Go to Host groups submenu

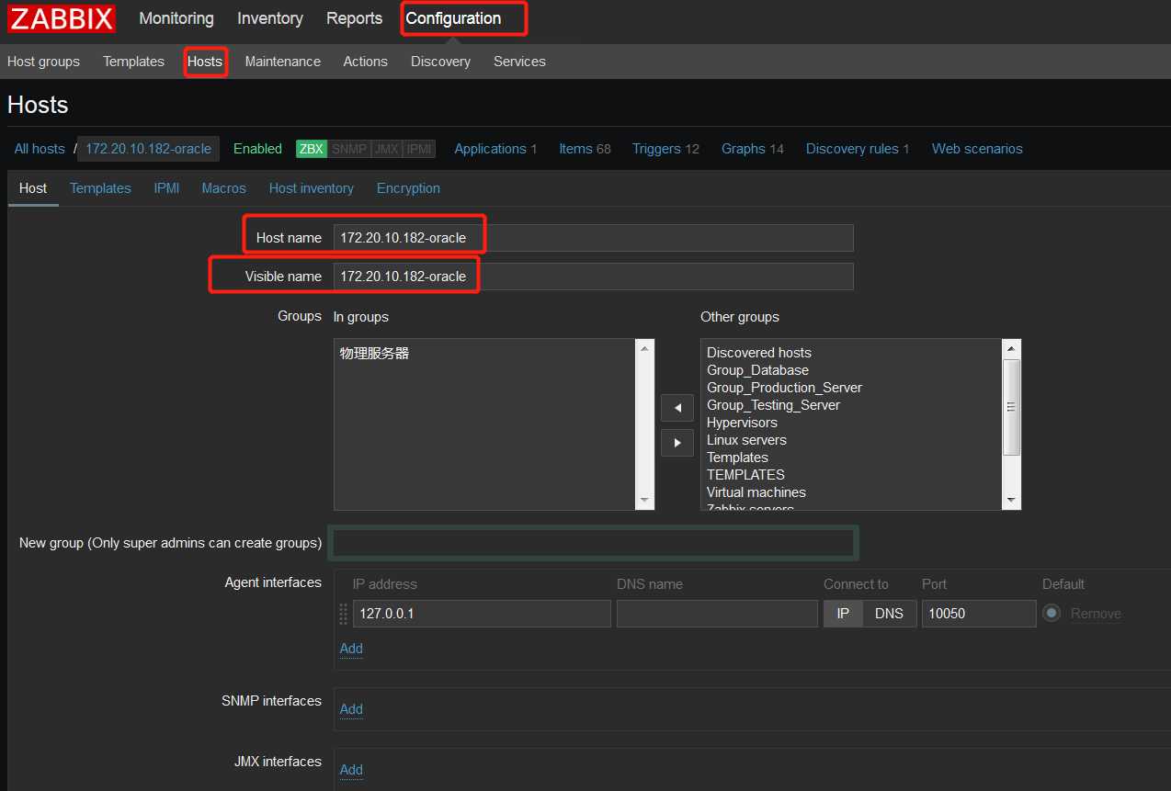pos(43,62)
